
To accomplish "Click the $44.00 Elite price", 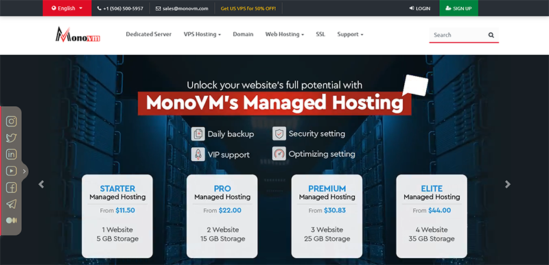I will coord(439,210).
